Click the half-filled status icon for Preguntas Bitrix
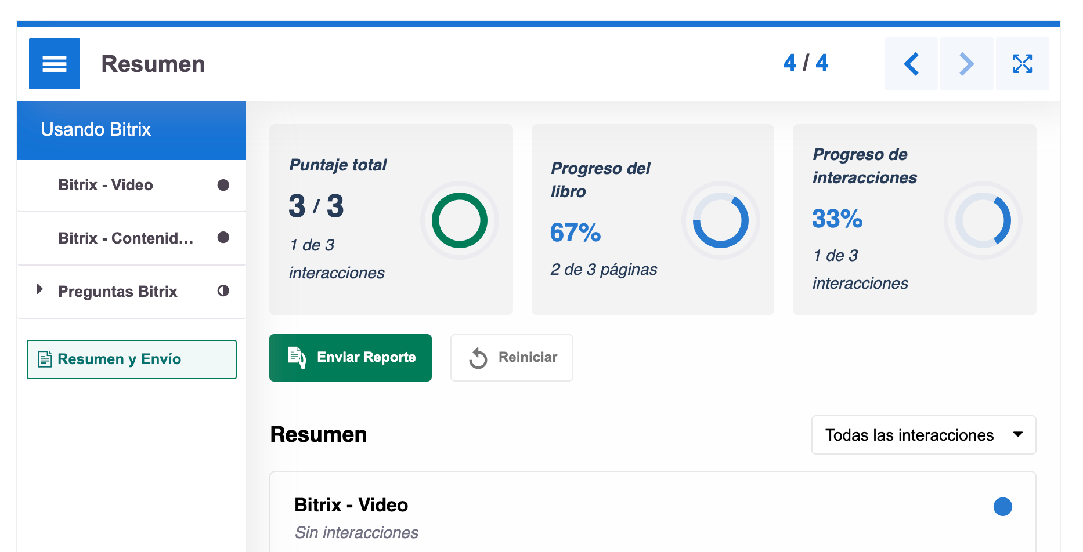Viewport: 1083px width, 552px height. pos(223,290)
